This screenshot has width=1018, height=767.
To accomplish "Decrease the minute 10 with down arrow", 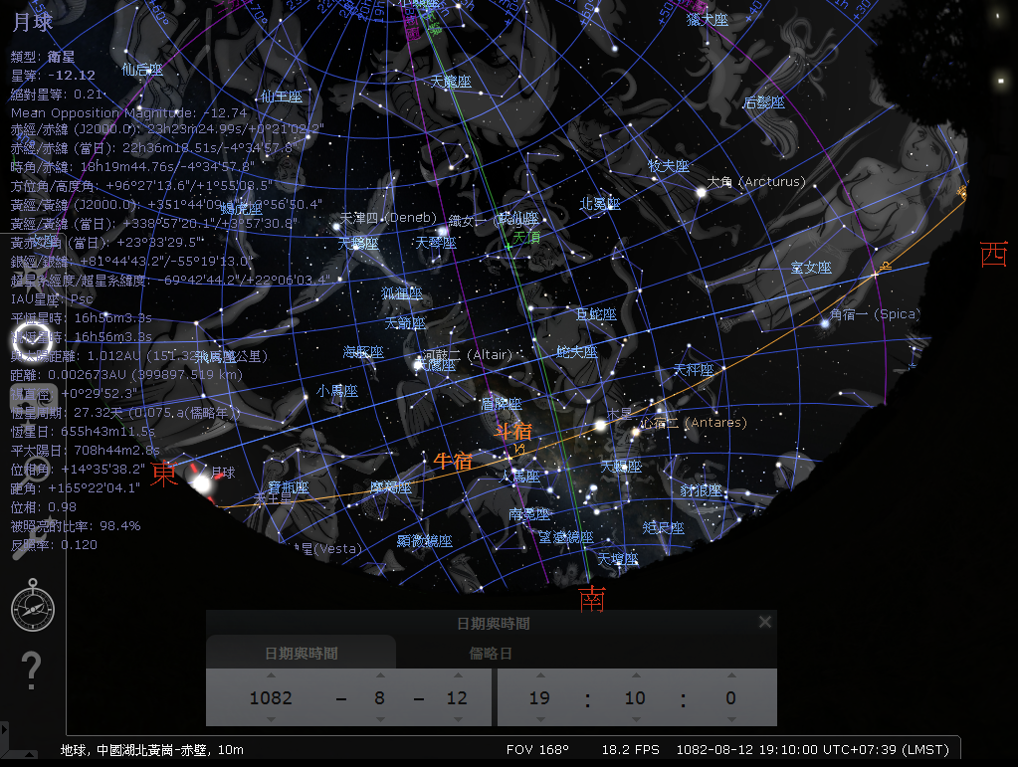I will point(636,719).
